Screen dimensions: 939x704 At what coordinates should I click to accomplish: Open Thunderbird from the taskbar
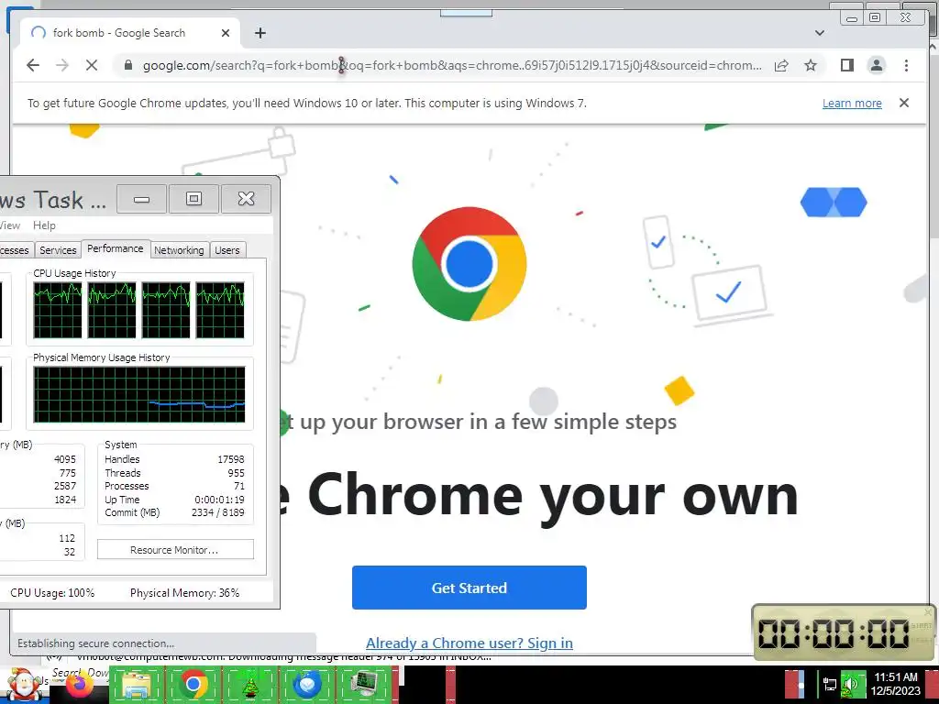tap(307, 685)
